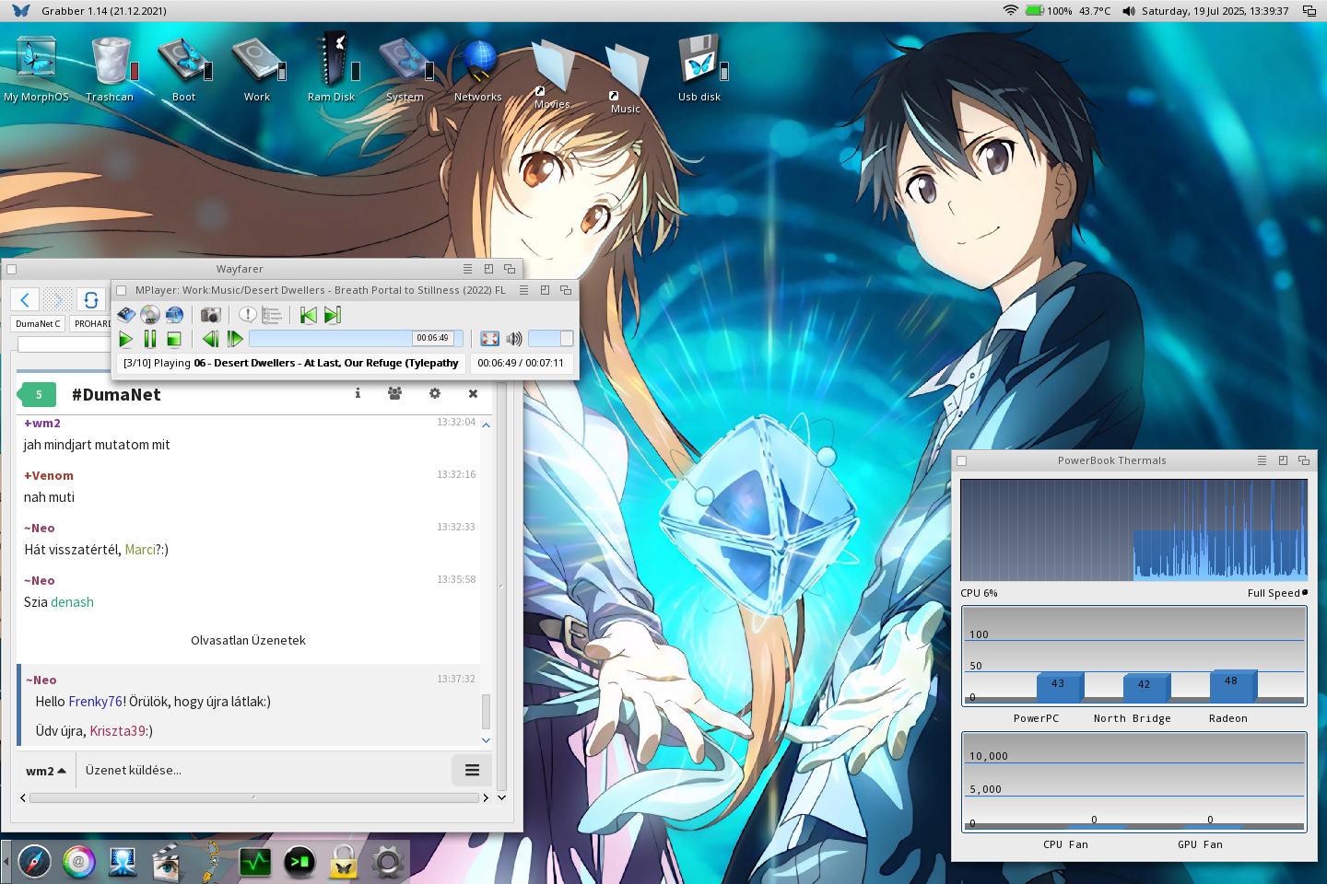Viewport: 1327px width, 884px height.
Task: Open #DumaNet channel settings
Action: pos(435,393)
